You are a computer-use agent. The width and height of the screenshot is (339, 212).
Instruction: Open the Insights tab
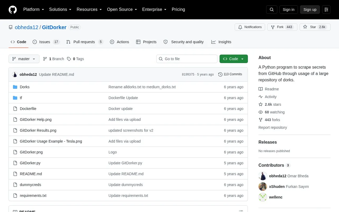pyautogui.click(x=221, y=42)
